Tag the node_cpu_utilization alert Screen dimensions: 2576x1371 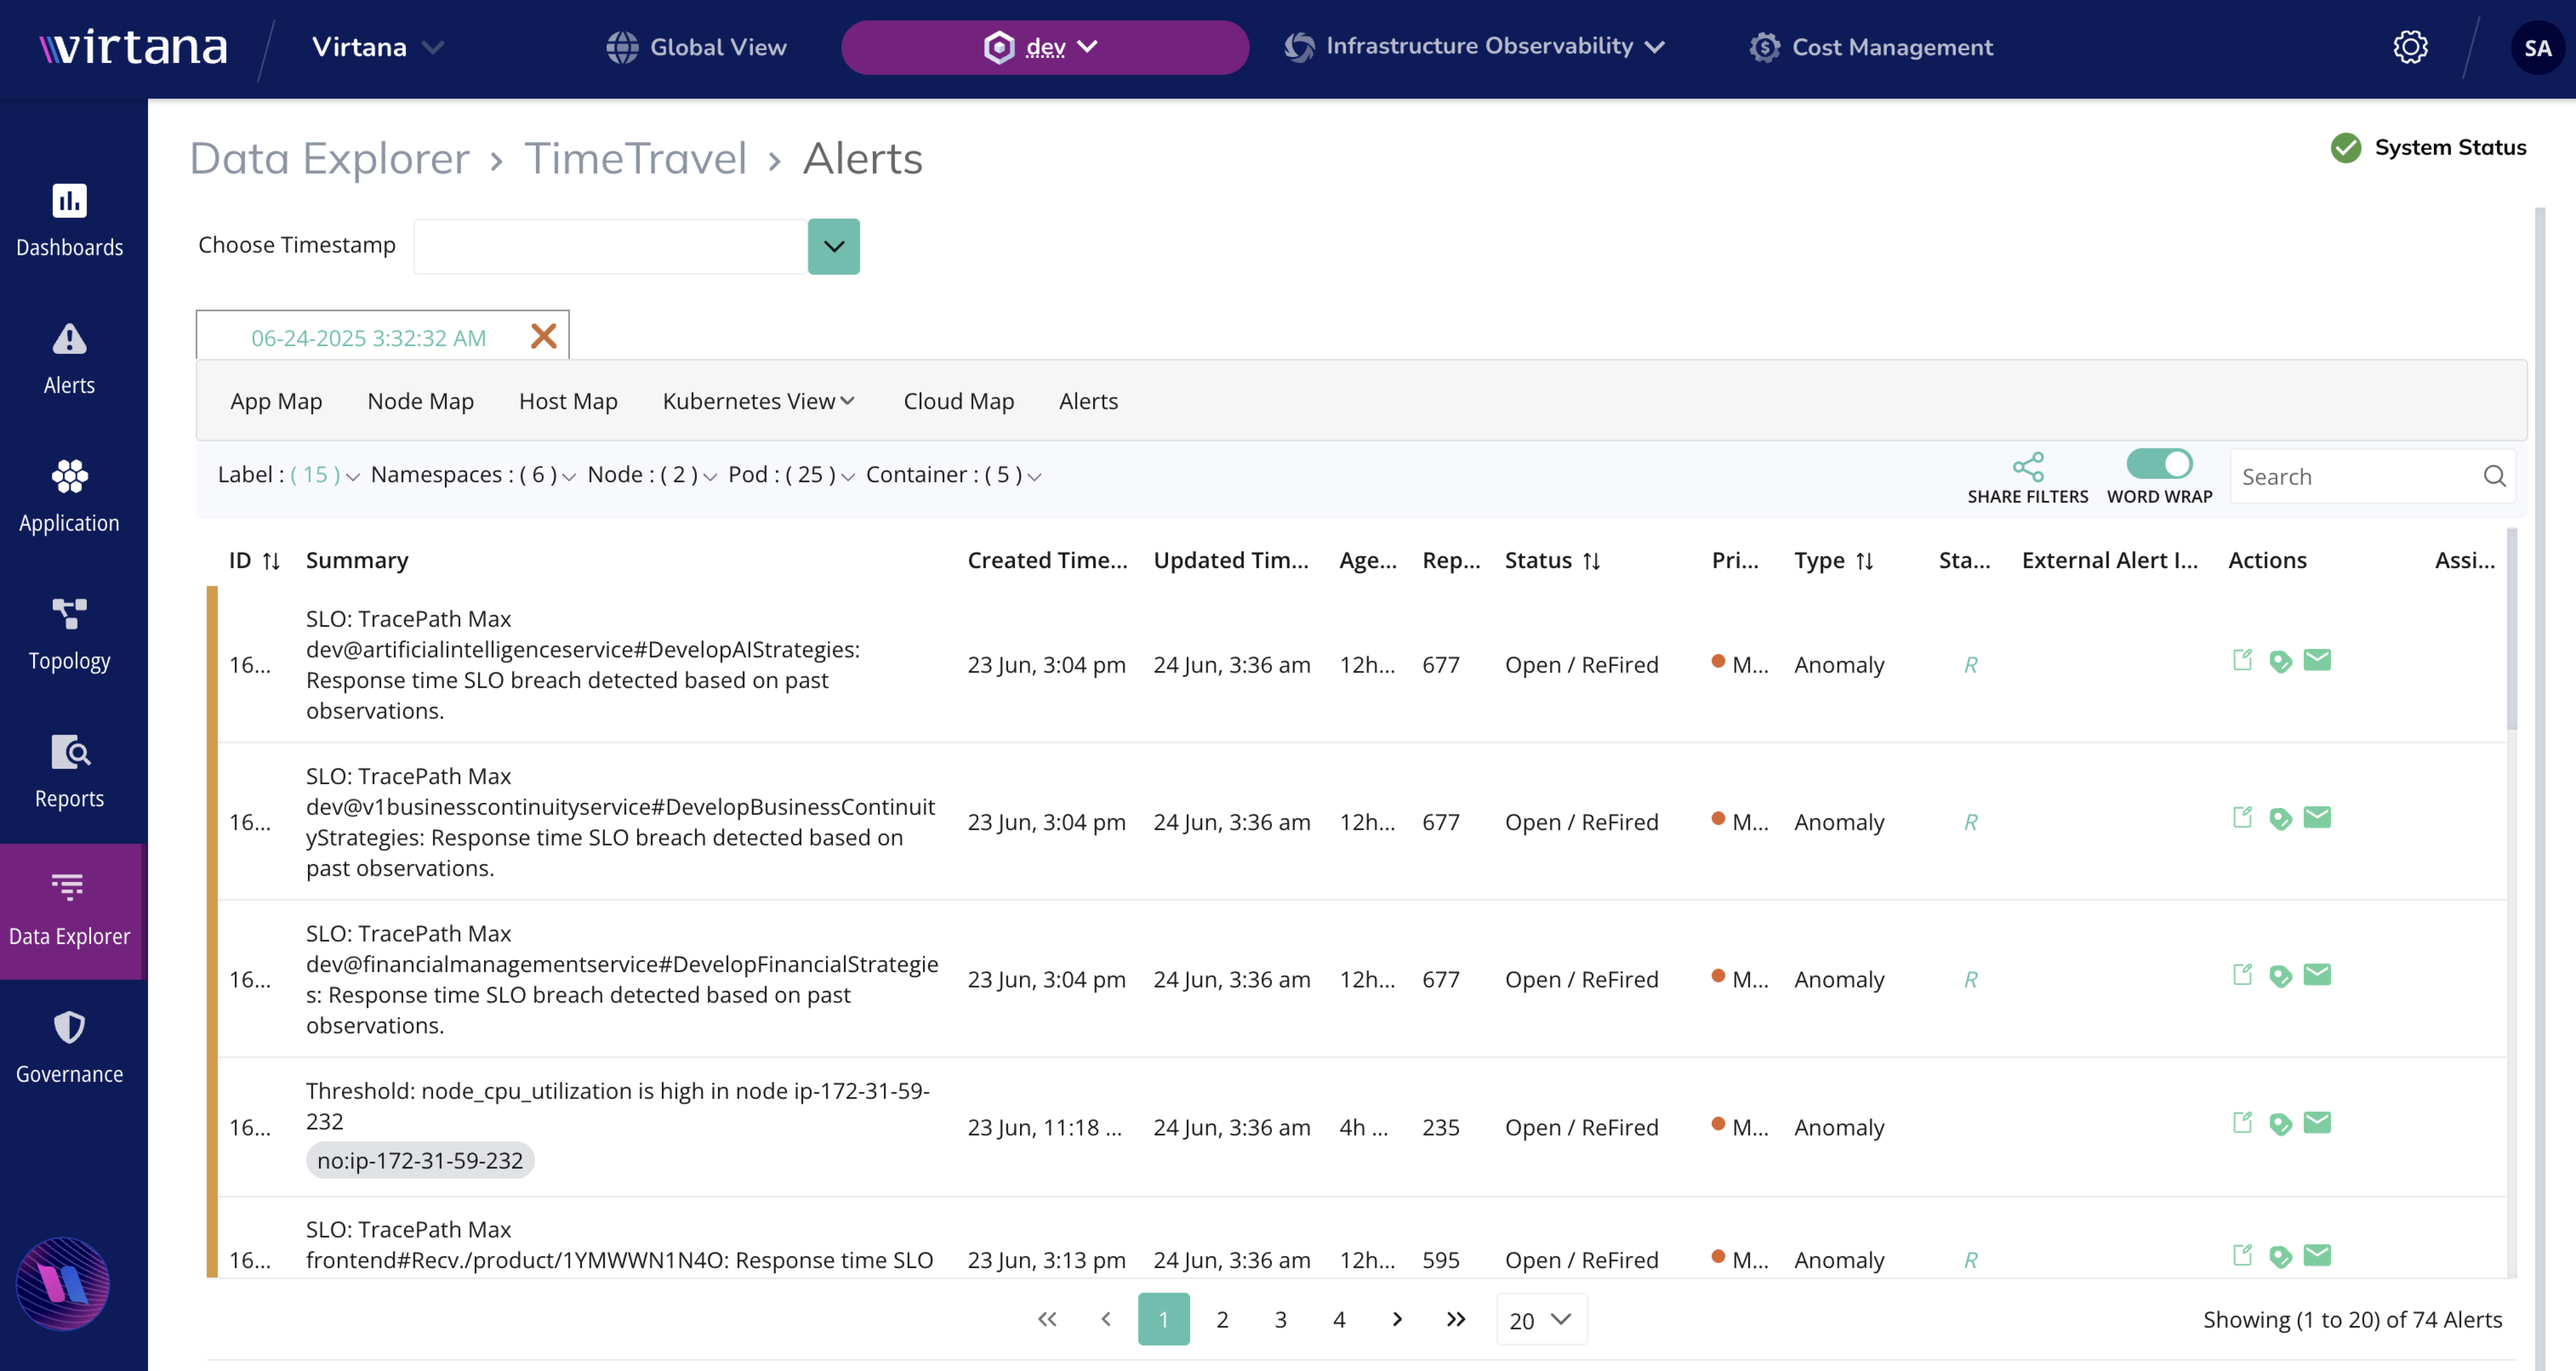pos(2280,1123)
